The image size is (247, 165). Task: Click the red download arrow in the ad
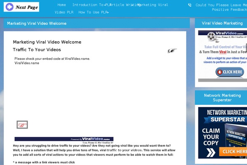click(x=219, y=72)
